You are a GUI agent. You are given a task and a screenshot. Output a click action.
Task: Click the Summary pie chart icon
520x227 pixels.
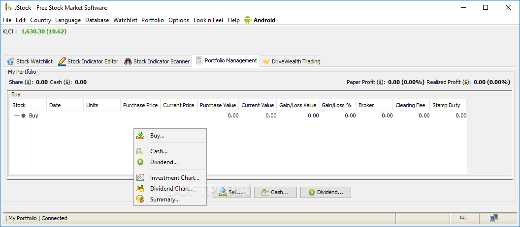point(140,199)
